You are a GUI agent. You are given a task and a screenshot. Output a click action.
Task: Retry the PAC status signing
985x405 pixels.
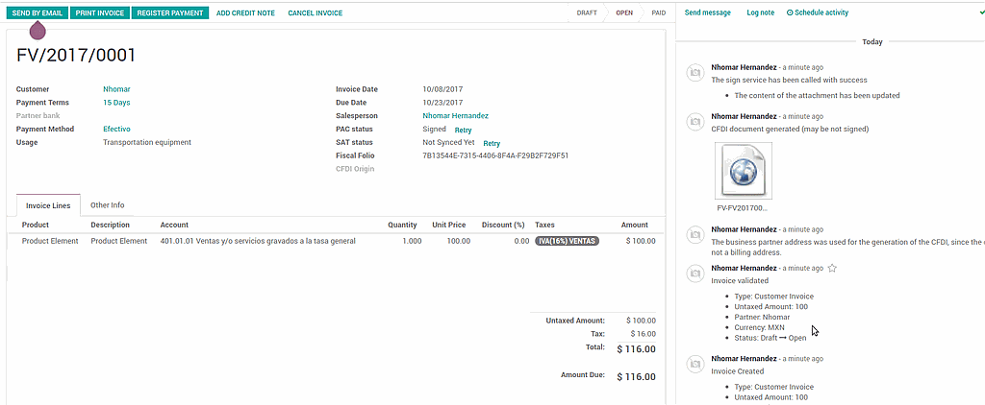coord(463,130)
